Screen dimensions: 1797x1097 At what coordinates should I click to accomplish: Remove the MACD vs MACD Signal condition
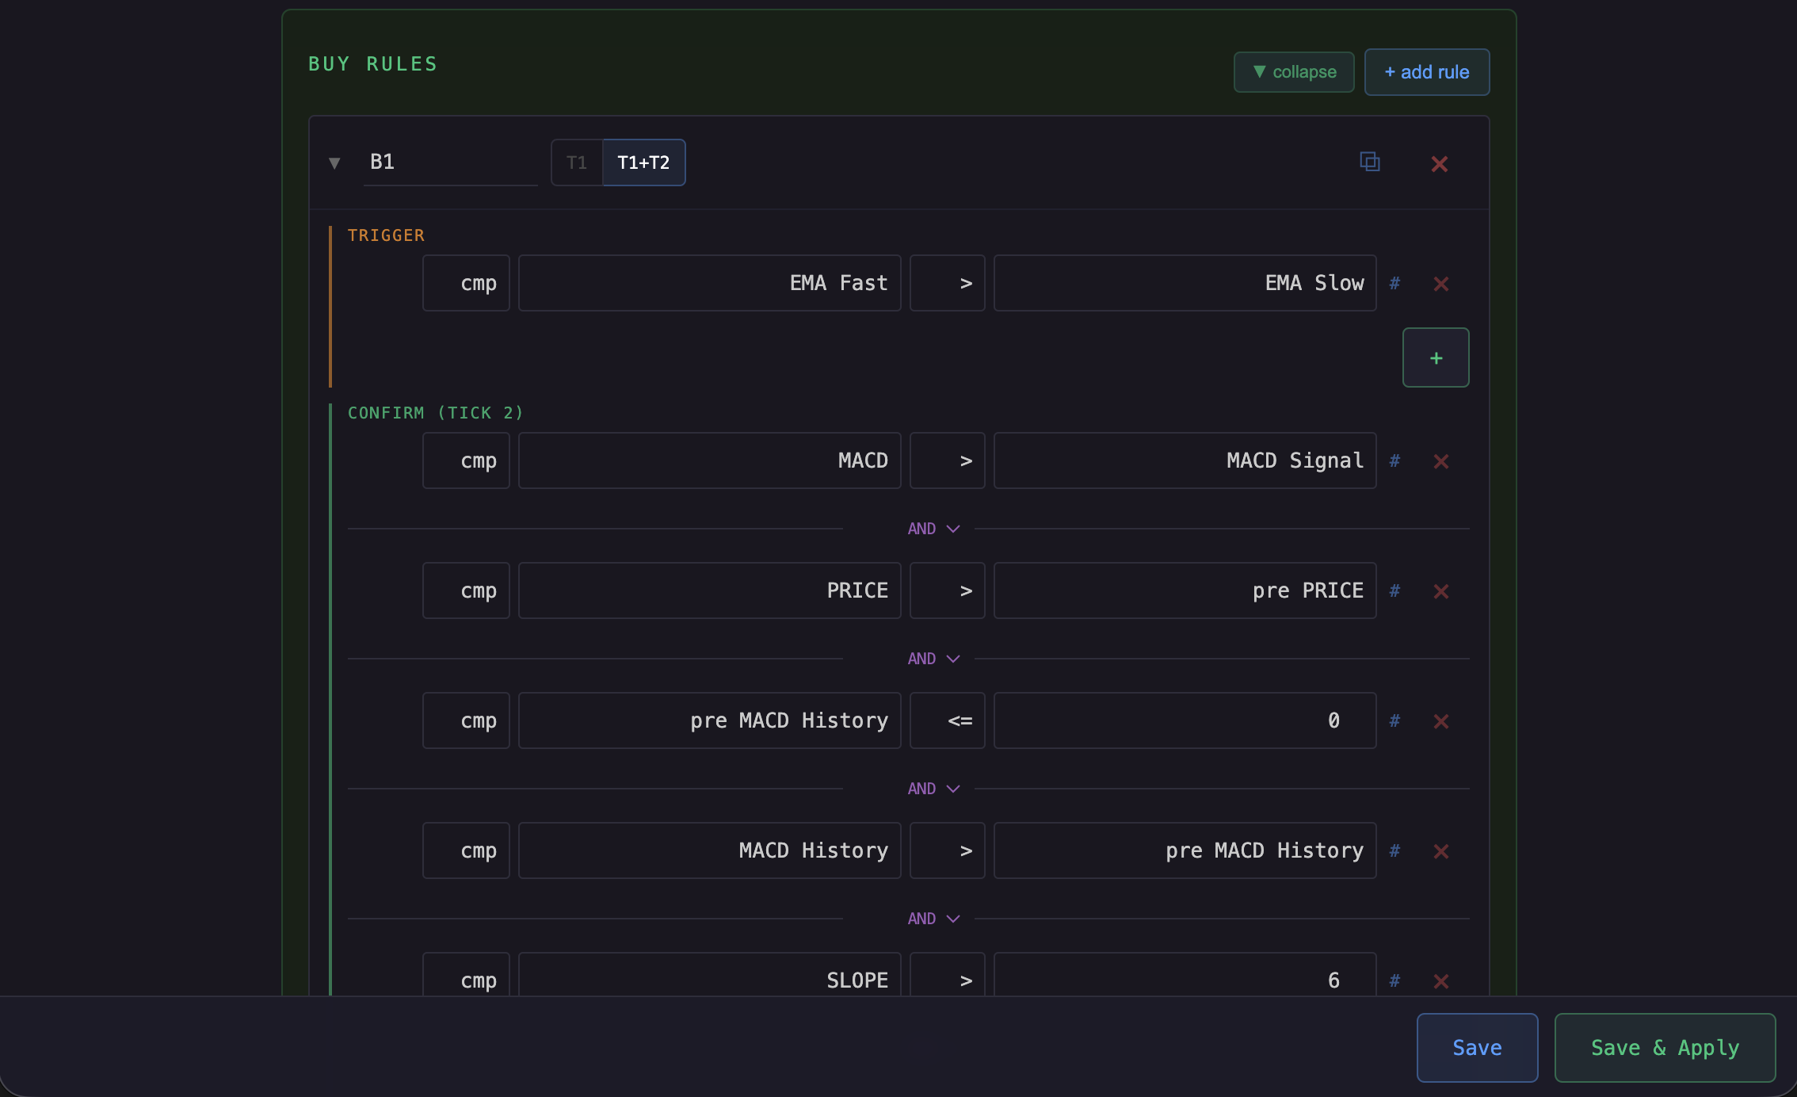(x=1441, y=461)
